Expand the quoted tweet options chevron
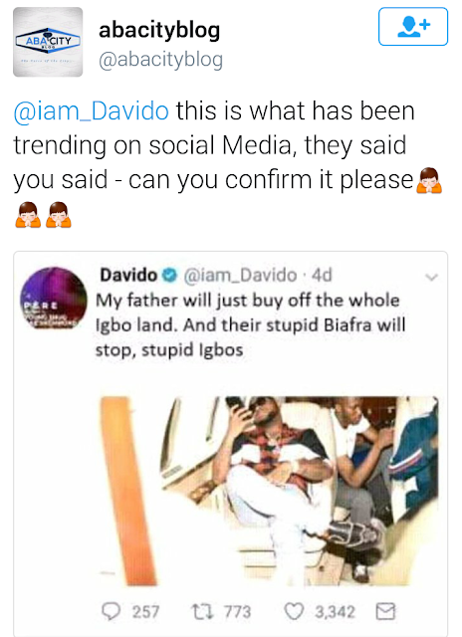The width and height of the screenshot is (462, 637). (431, 278)
